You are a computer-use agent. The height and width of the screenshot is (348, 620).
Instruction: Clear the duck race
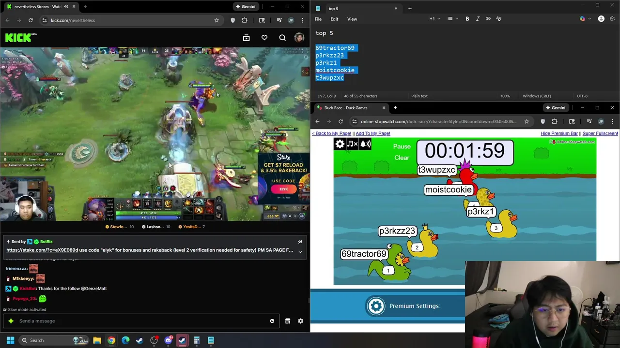click(402, 158)
